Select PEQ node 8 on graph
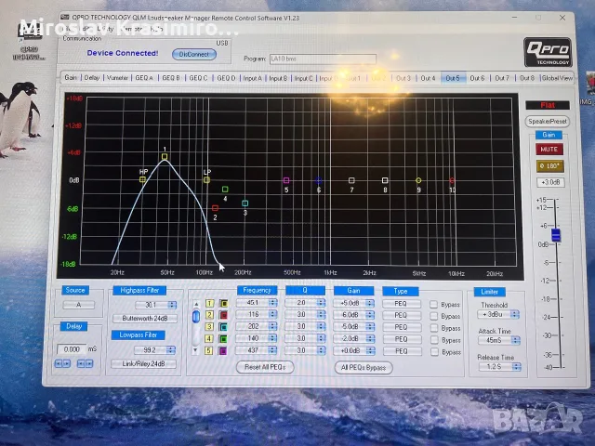 click(x=385, y=180)
